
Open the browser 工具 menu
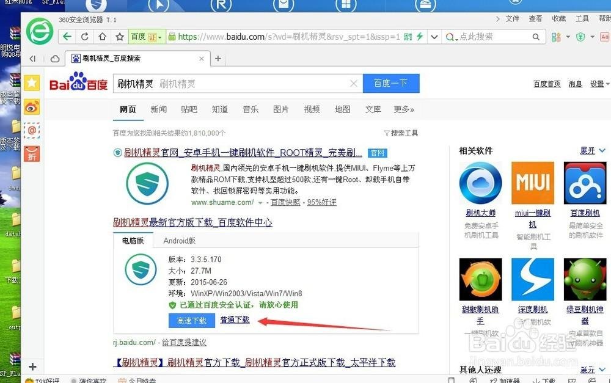582,19
